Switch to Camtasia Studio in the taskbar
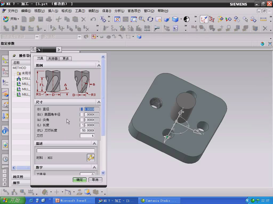Image resolution: width=273 pixels, height=204 pixels. [159, 201]
